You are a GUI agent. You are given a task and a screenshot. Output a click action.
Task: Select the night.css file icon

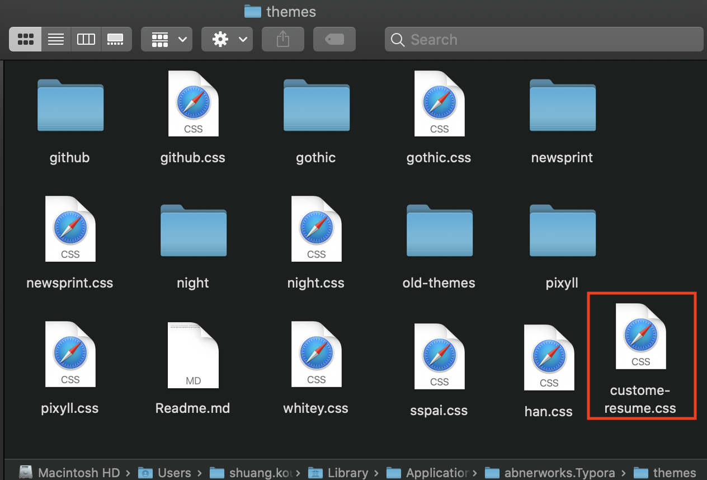[316, 229]
